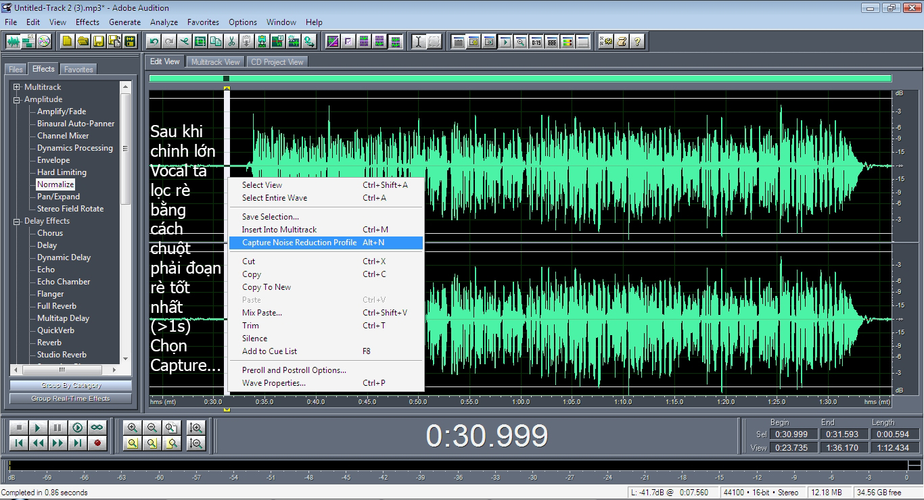Select the time selection I-beam tool
924x500 pixels.
[x=419, y=41]
